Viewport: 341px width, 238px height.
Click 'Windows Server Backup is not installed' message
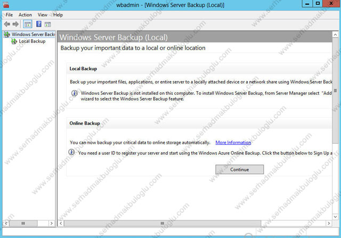pyautogui.click(x=206, y=96)
